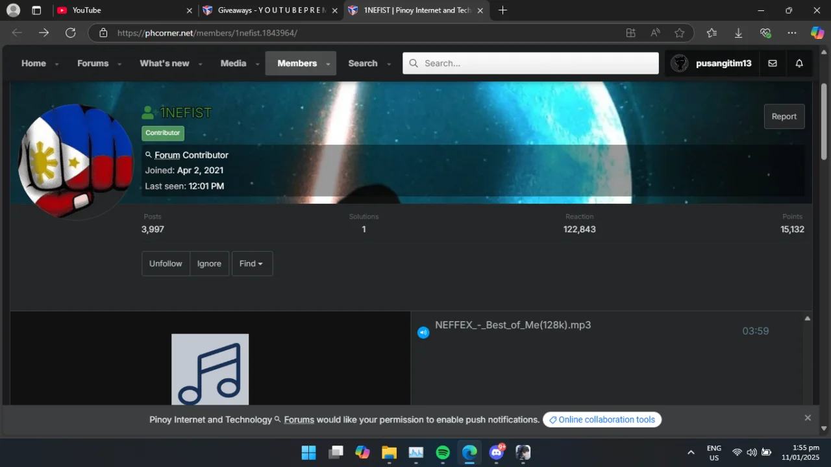Open the browser profile icon
This screenshot has height=467, width=831.
(x=13, y=10)
